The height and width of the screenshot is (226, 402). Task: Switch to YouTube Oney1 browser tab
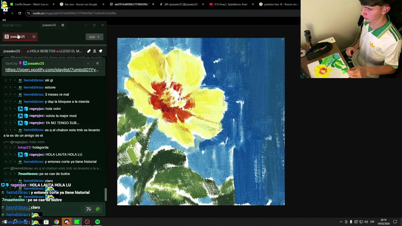click(231, 4)
